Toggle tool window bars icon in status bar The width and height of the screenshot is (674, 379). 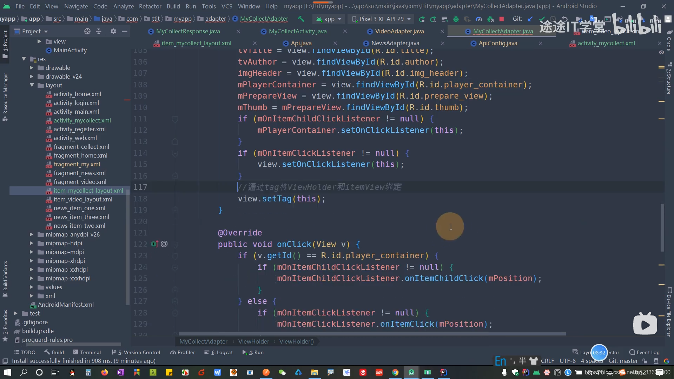pyautogui.click(x=5, y=361)
